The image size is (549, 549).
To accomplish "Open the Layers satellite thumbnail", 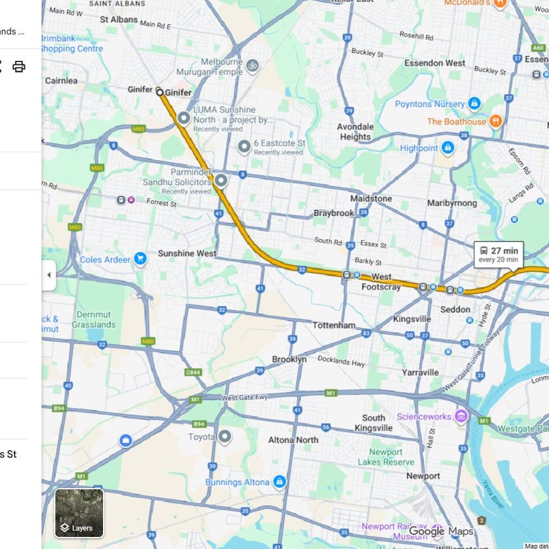I will (x=79, y=513).
